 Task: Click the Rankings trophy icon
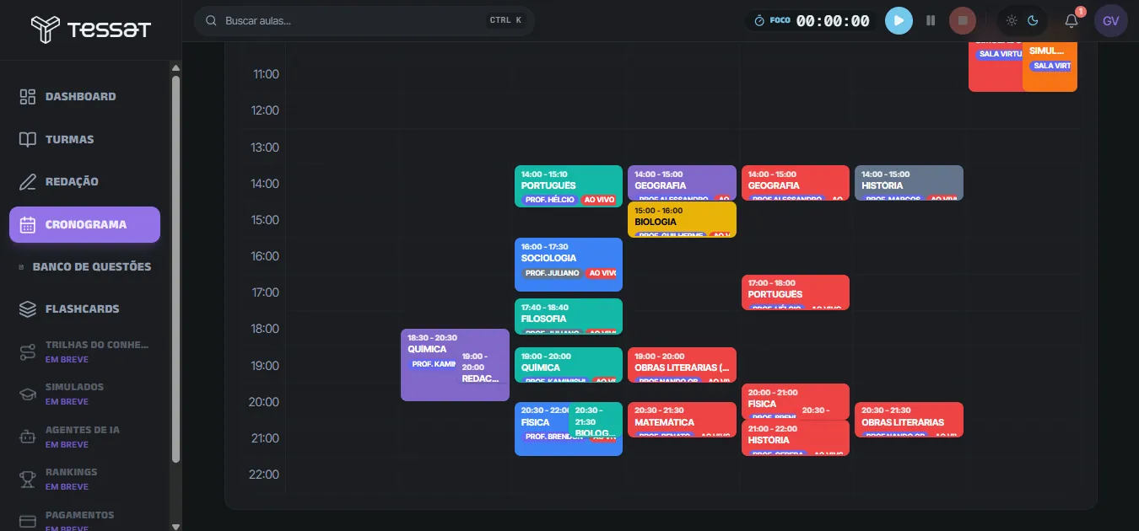(x=27, y=479)
